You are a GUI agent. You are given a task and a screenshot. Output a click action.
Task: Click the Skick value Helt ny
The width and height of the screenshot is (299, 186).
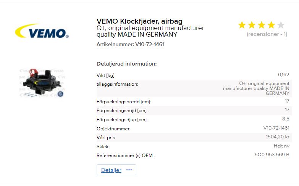pyautogui.click(x=281, y=146)
